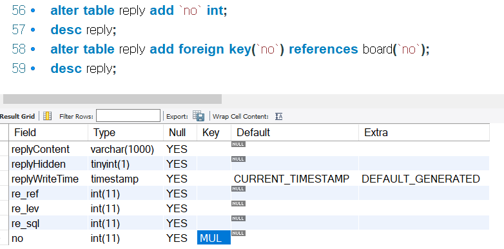
Task: Click the varchar(1000) type cell
Action: point(126,149)
